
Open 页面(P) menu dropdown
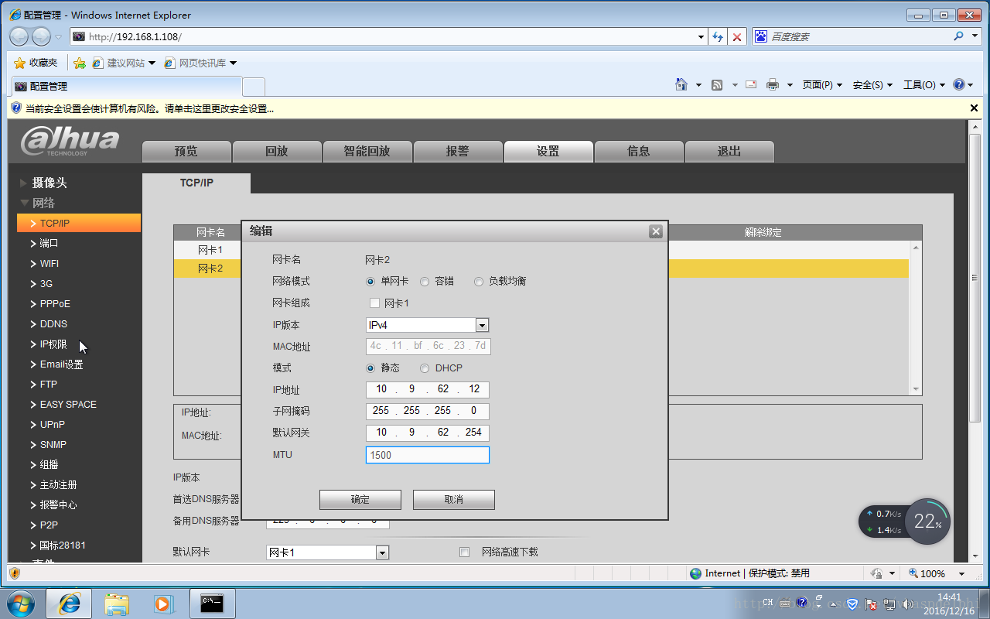pos(822,85)
